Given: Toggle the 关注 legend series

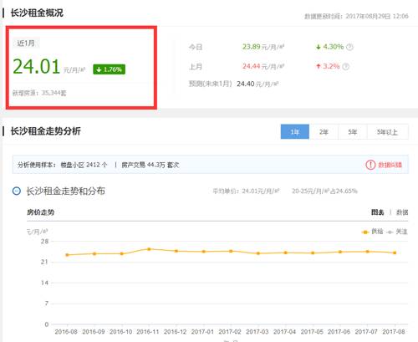Looking at the screenshot, I should [x=397, y=232].
